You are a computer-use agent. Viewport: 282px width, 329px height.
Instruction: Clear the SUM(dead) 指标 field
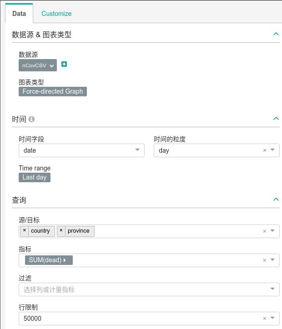[x=265, y=260]
